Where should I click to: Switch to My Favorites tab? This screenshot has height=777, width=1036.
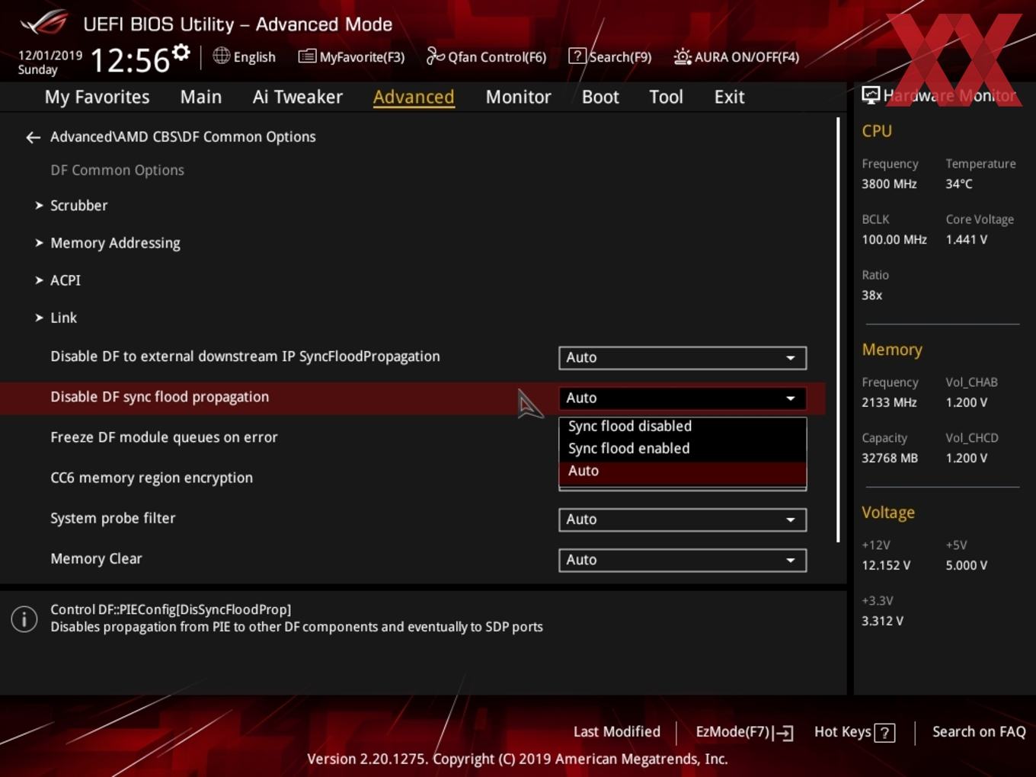[97, 97]
